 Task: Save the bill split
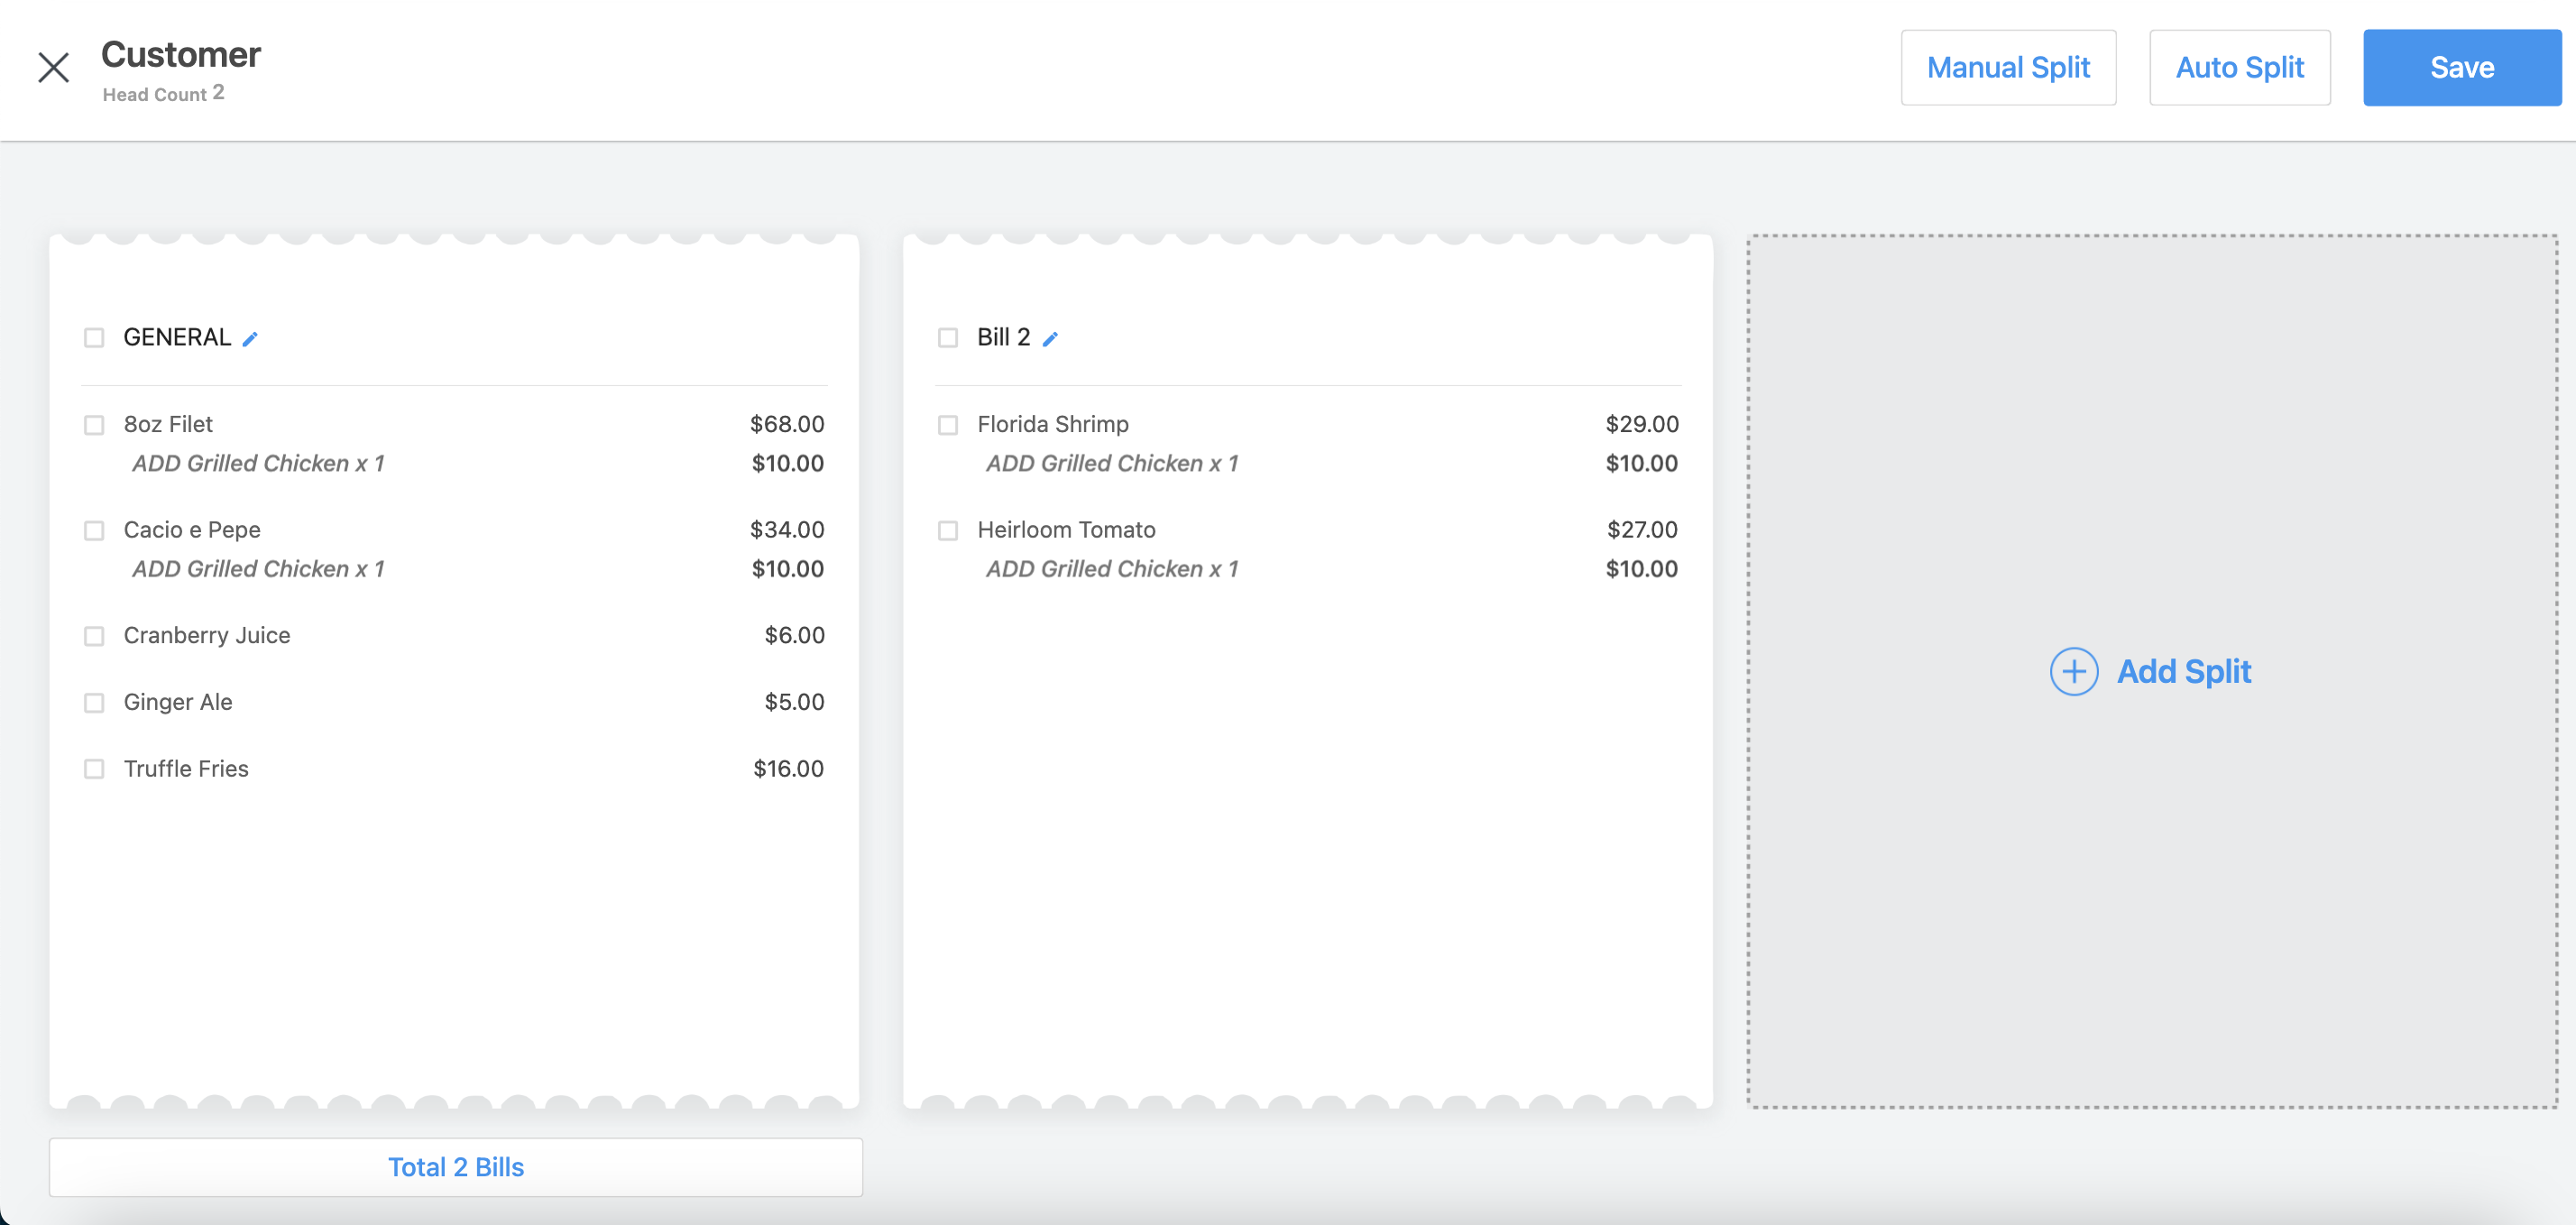tap(2461, 68)
